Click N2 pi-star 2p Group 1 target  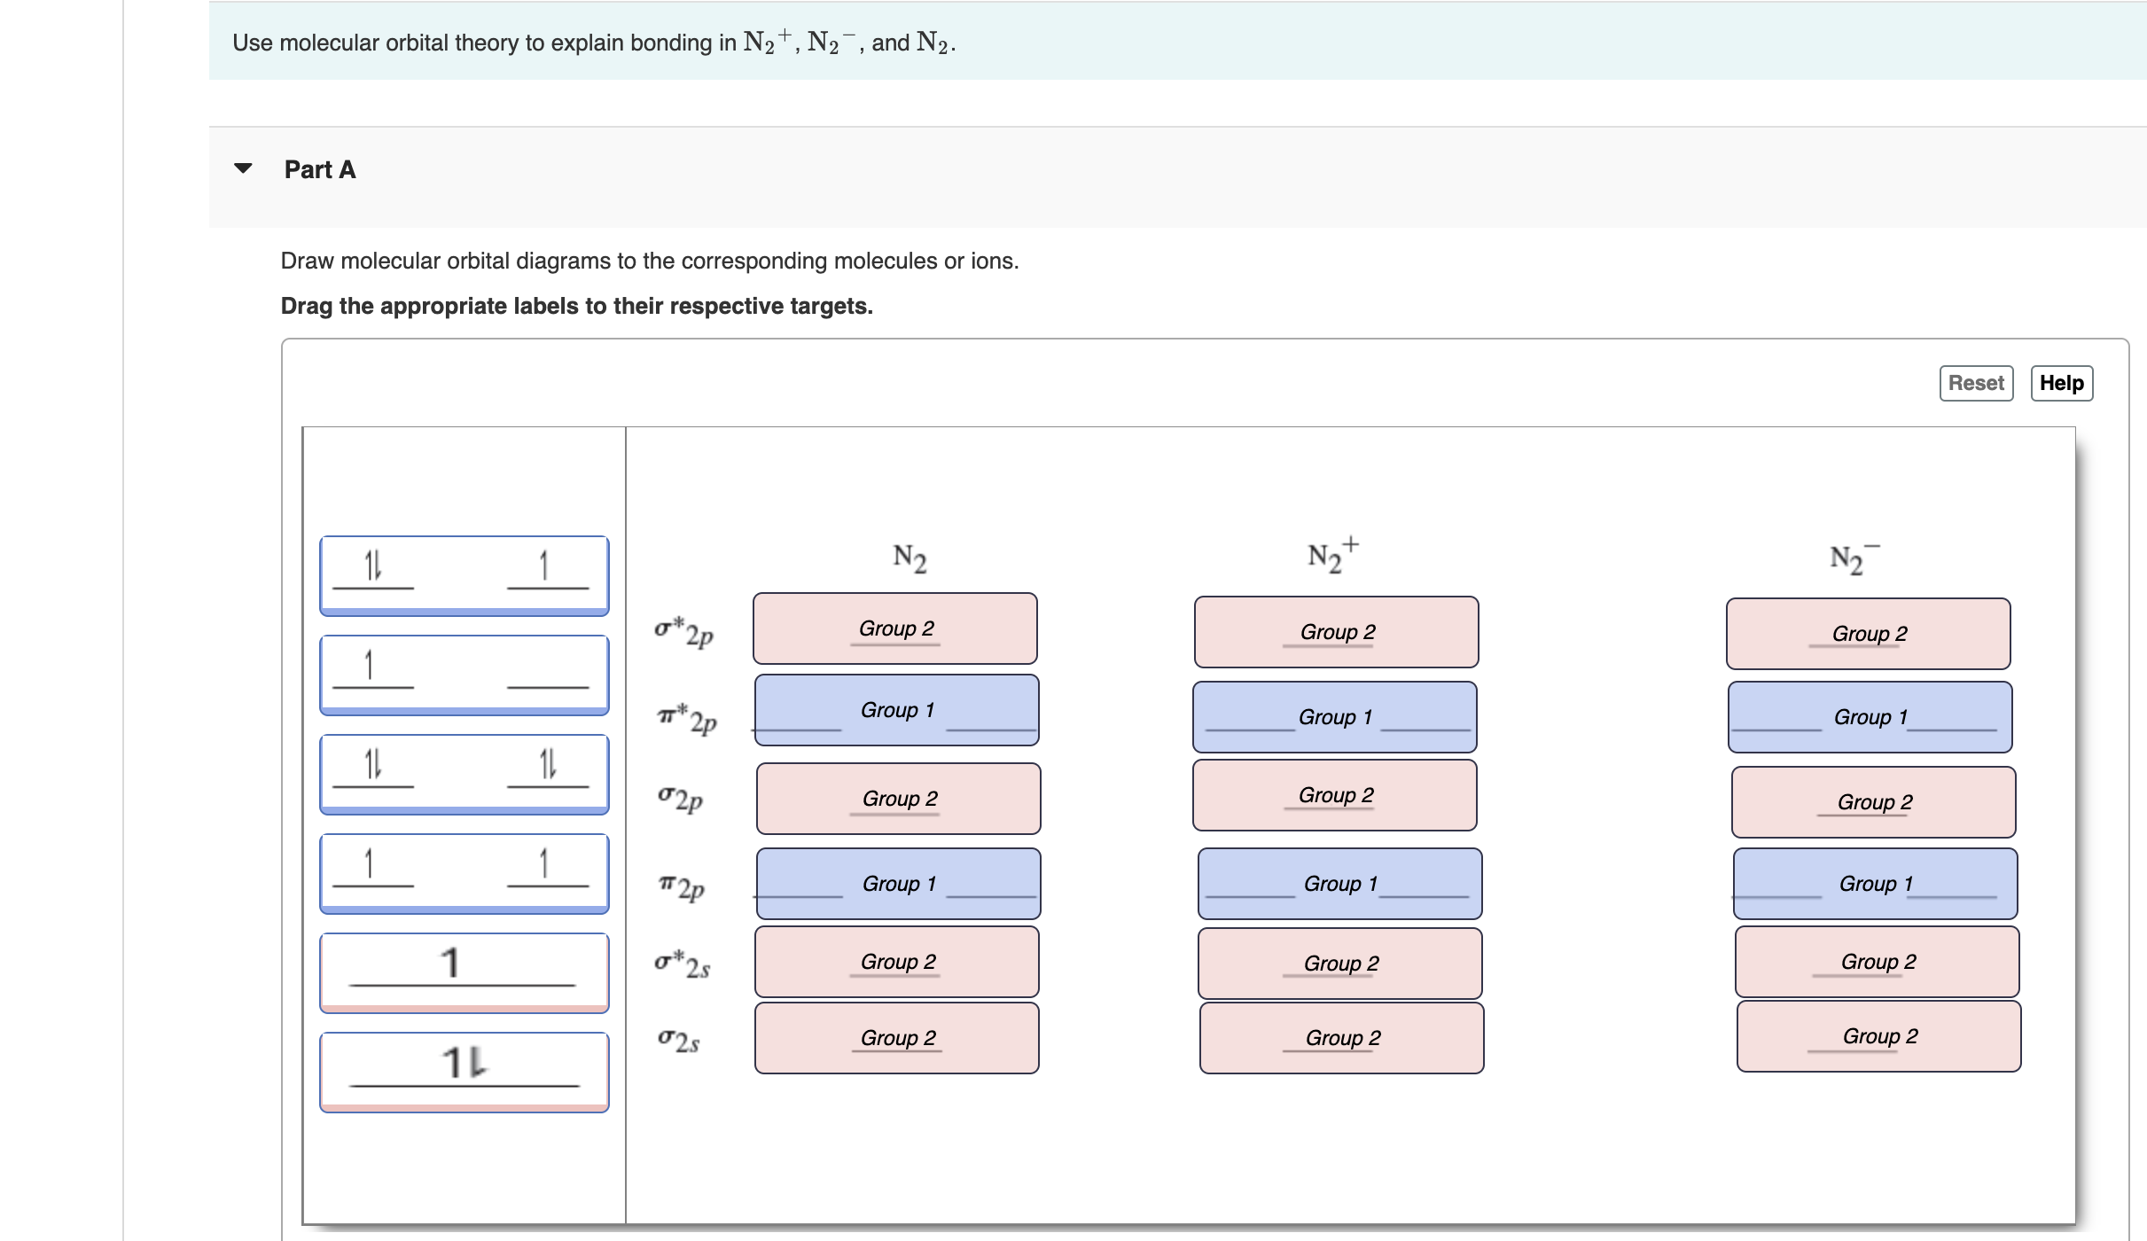pyautogui.click(x=896, y=710)
